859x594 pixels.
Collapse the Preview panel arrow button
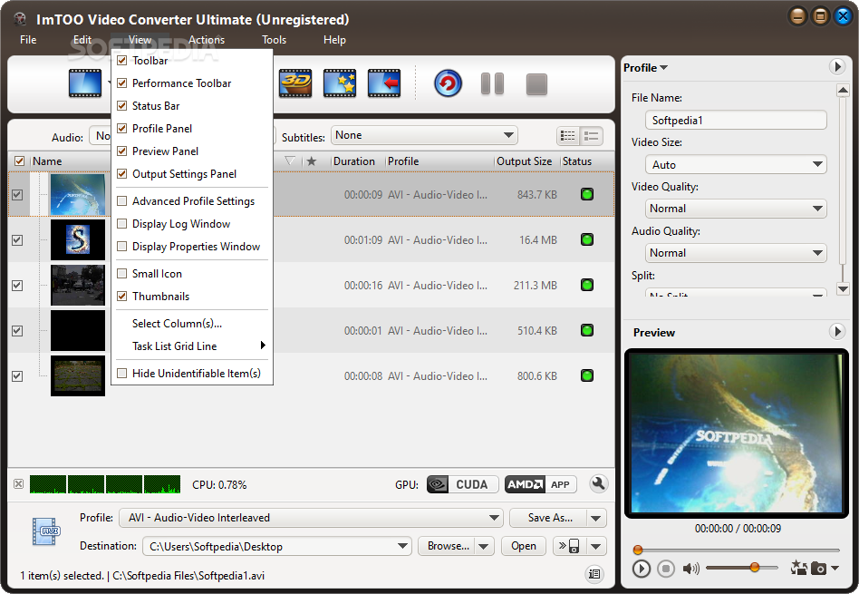click(836, 331)
